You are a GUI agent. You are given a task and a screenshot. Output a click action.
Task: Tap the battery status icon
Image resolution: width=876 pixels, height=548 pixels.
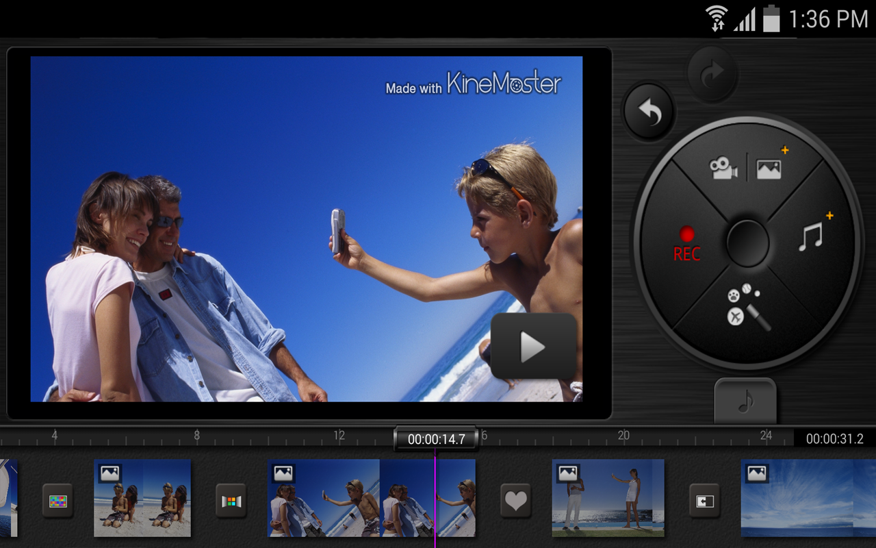pyautogui.click(x=772, y=18)
